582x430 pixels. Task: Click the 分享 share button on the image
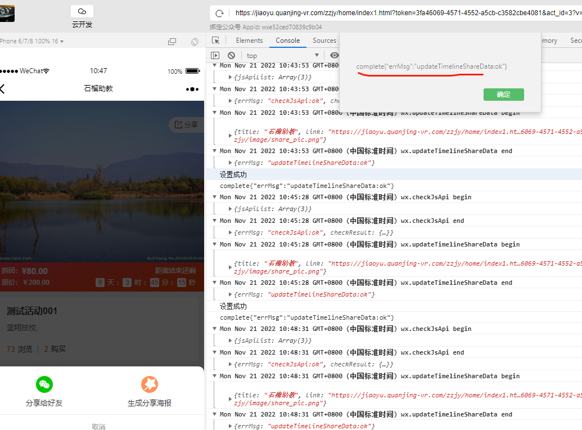coord(186,124)
